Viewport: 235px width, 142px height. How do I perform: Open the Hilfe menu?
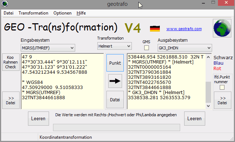[81, 13]
